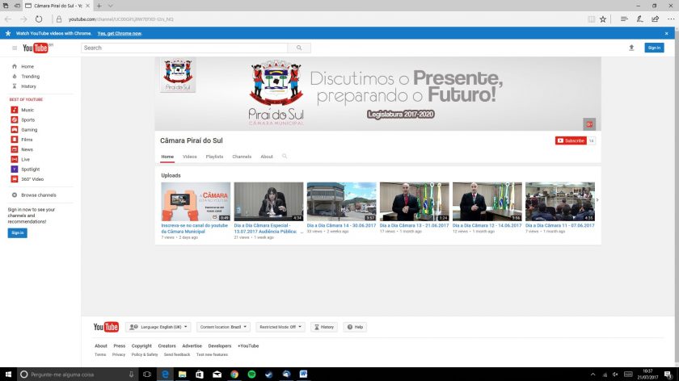
Task: Add page to favorites with star icon
Action: pyautogui.click(x=603, y=19)
